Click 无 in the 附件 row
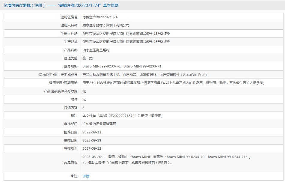 84,99
